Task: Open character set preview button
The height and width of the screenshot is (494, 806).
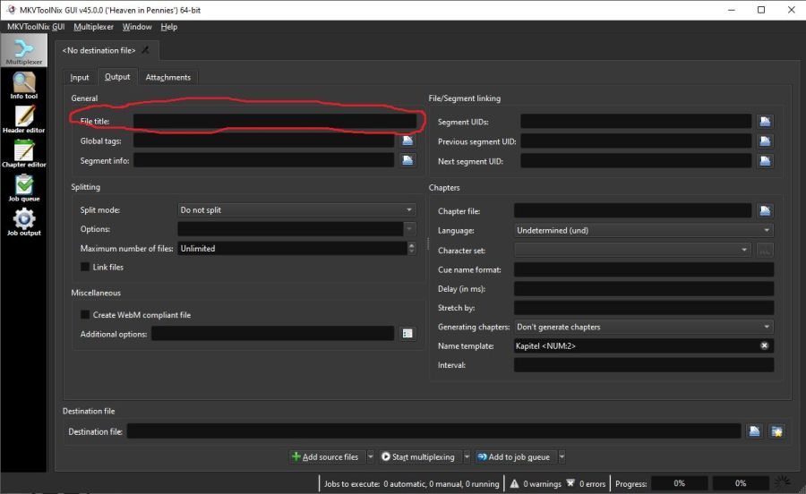Action: coord(765,251)
